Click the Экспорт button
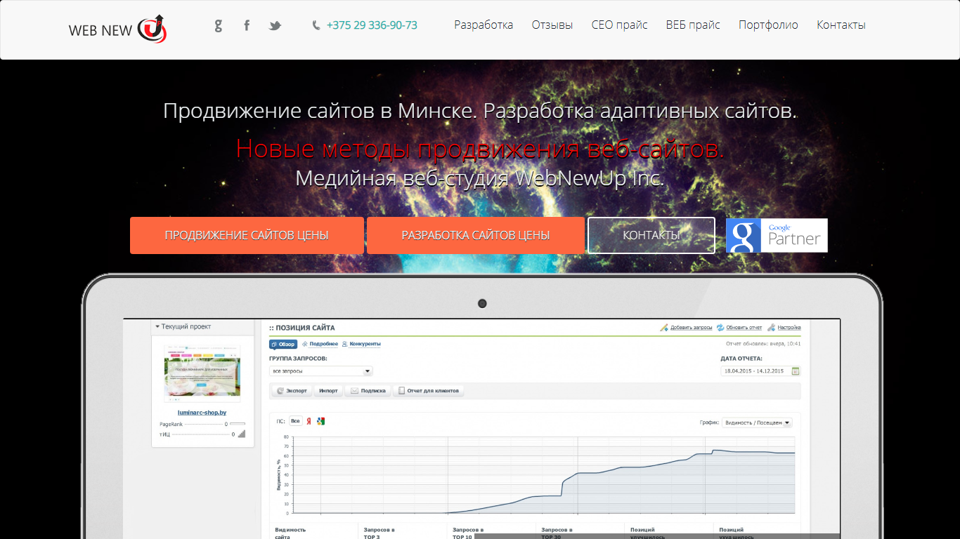 coord(292,391)
